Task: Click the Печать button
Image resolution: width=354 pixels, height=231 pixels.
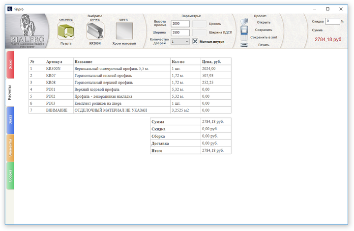Action: pyautogui.click(x=264, y=45)
